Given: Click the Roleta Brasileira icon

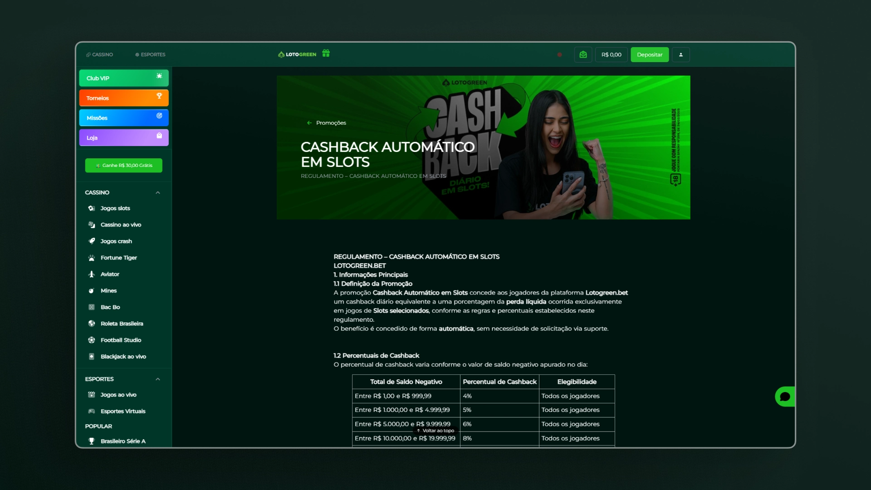Looking at the screenshot, I should coord(92,323).
